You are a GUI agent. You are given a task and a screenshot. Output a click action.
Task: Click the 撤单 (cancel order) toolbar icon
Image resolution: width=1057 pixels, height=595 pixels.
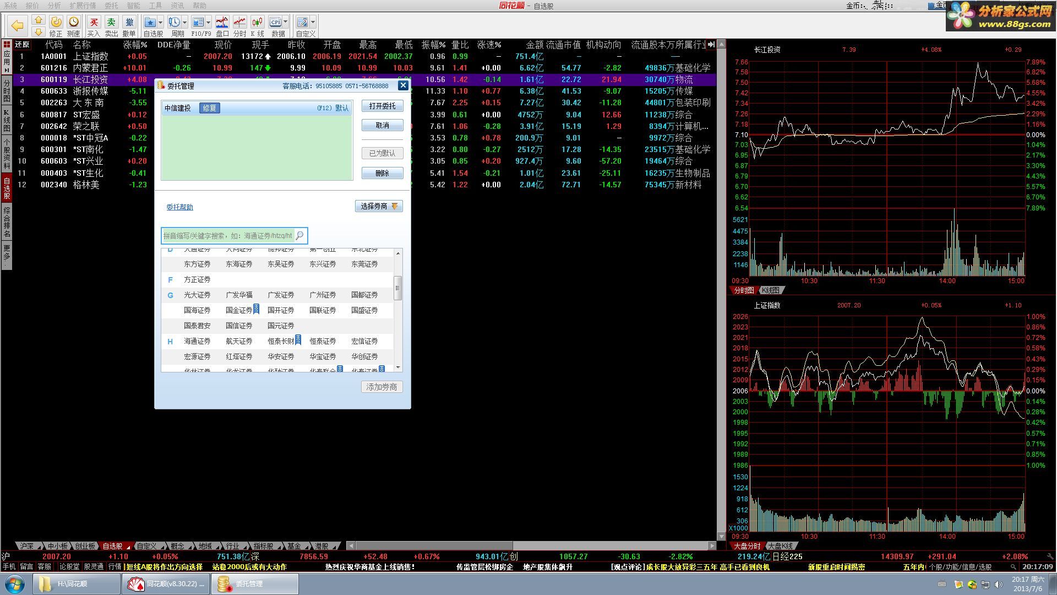coord(129,22)
